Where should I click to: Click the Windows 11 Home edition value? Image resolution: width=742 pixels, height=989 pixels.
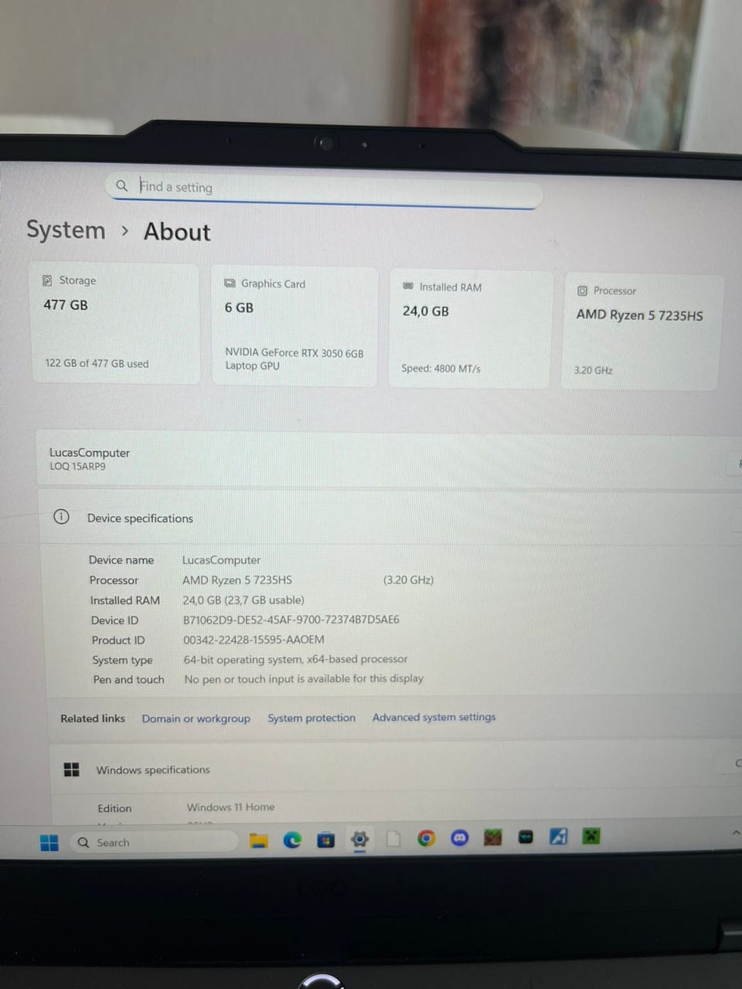click(x=230, y=807)
